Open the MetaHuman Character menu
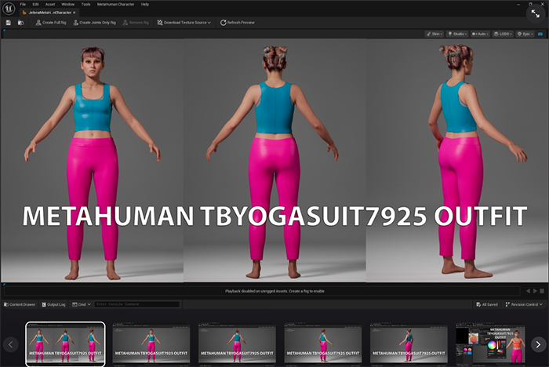This screenshot has width=549, height=367. tap(115, 4)
